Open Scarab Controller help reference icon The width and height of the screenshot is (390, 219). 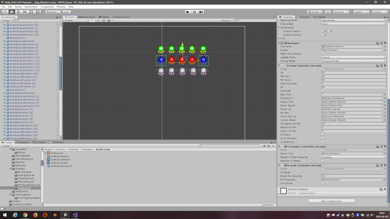pyautogui.click(x=378, y=165)
